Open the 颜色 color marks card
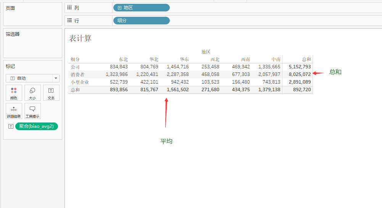The height and width of the screenshot is (208, 382). (x=14, y=93)
